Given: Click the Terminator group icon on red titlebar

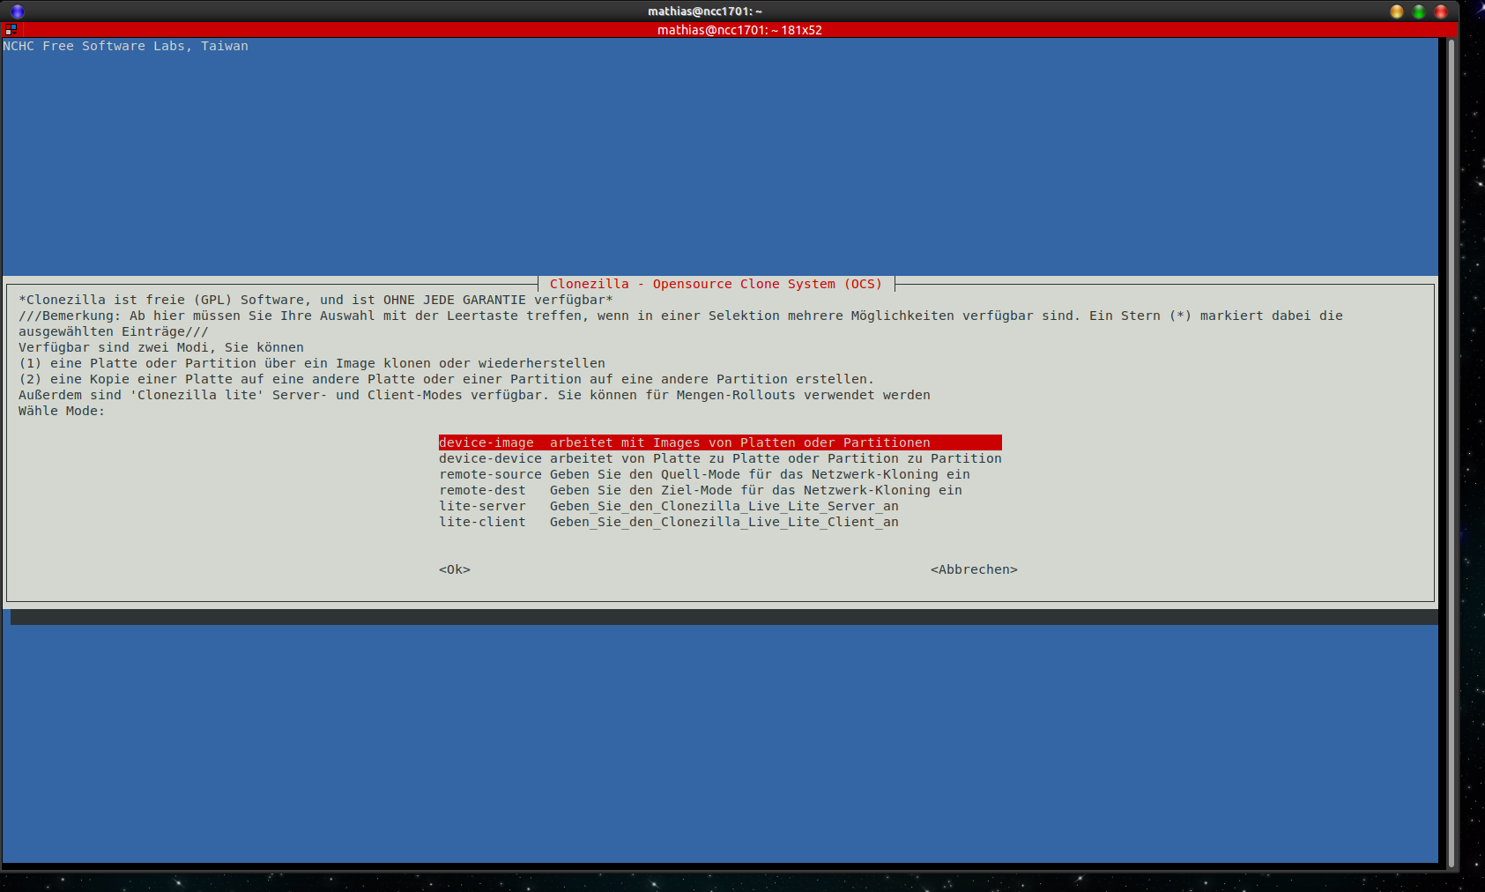Looking at the screenshot, I should 11,29.
